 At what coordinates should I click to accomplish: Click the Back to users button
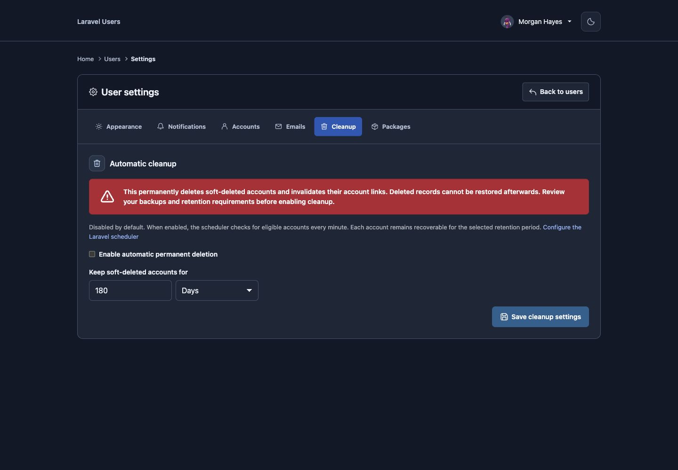(x=556, y=92)
